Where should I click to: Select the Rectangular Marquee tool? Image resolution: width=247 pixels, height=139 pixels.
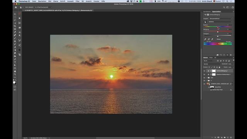pyautogui.click(x=15, y=17)
